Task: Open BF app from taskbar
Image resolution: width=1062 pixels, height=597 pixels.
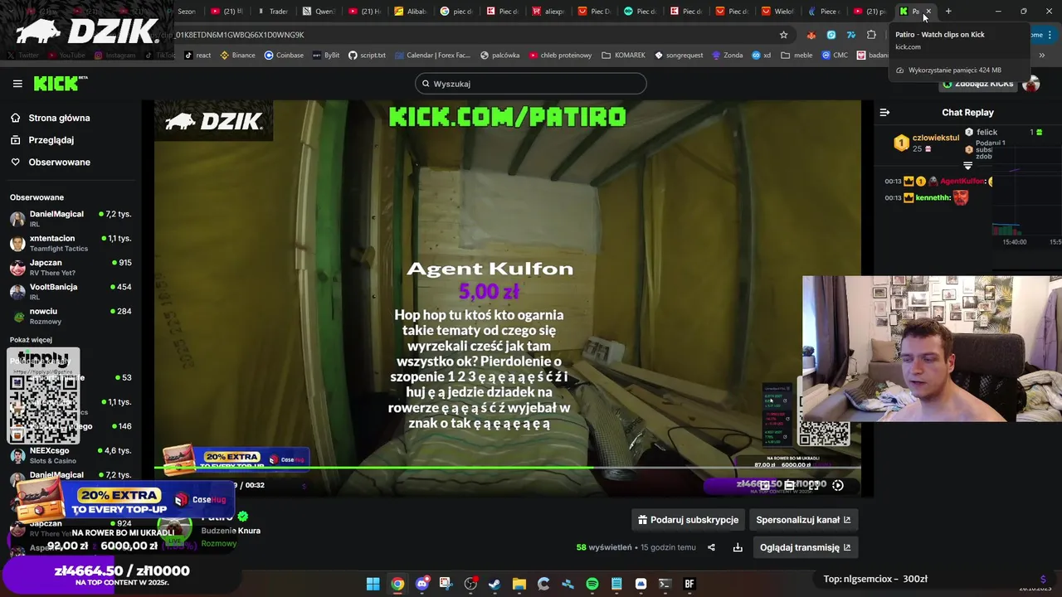Action: pos(689,584)
